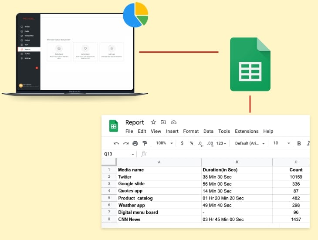The width and height of the screenshot is (318, 240).
Task: Click the fx formula icon
Action: (144, 154)
